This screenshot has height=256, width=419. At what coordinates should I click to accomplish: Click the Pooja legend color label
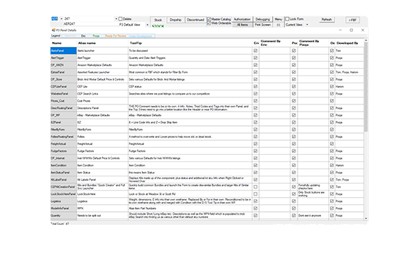tap(96, 36)
